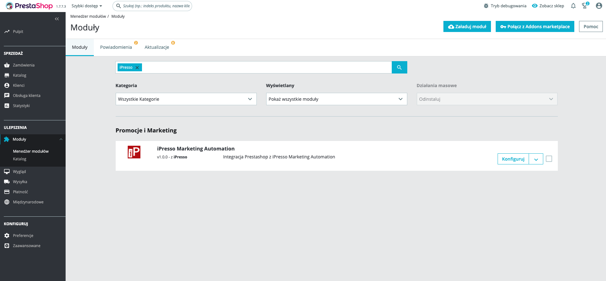The image size is (606, 281).
Task: Click the Moduły puzzle piece icon
Action: [6, 139]
